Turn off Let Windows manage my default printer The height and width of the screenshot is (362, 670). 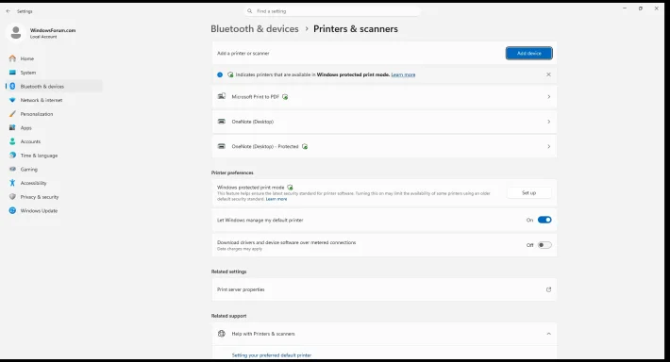tap(544, 220)
